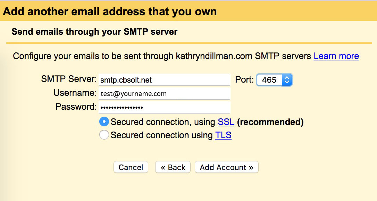Screen dimensions: 377x201
Task: Click the SMTP Server input field
Action: 164,80
